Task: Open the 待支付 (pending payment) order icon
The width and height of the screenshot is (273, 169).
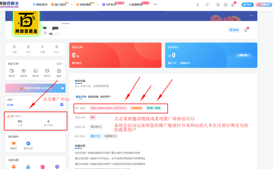Action: pos(11,71)
